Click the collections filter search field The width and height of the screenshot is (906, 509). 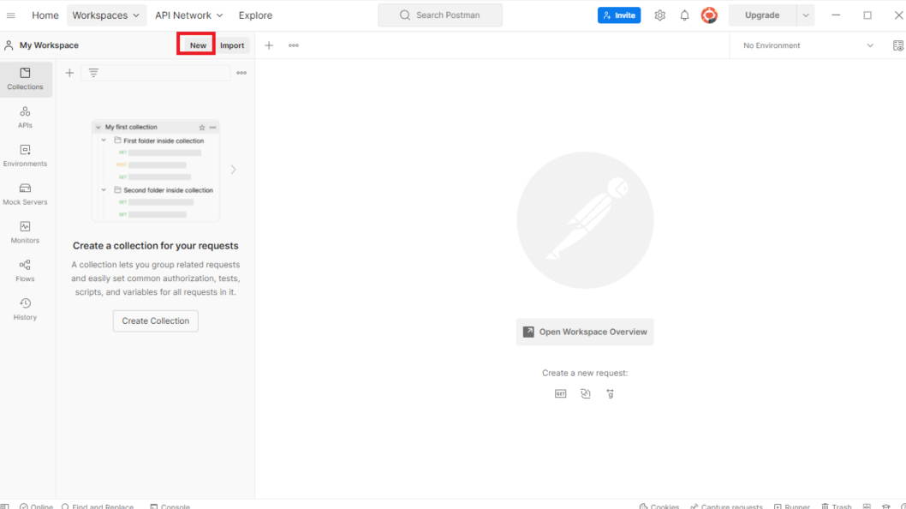156,73
